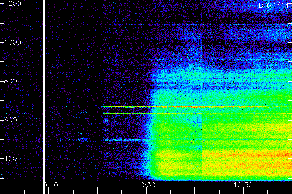This screenshot has width=292, height=194.
Task: Click the 600 frequency axis label
Action: [10, 120]
